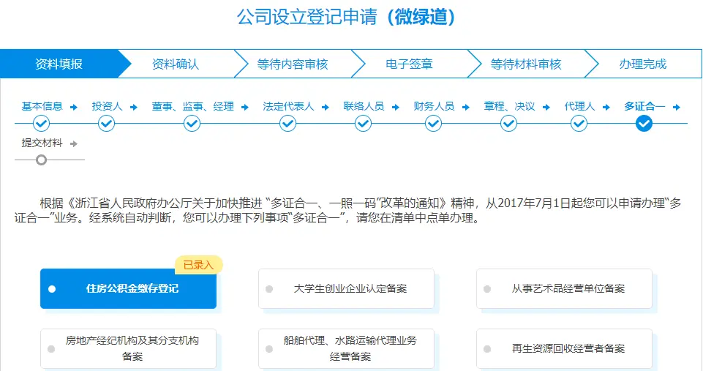
Task: Click the arrow icon next to 财务人员
Action: (466, 108)
